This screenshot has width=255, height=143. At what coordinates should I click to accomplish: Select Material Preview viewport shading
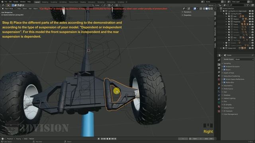[209, 9]
